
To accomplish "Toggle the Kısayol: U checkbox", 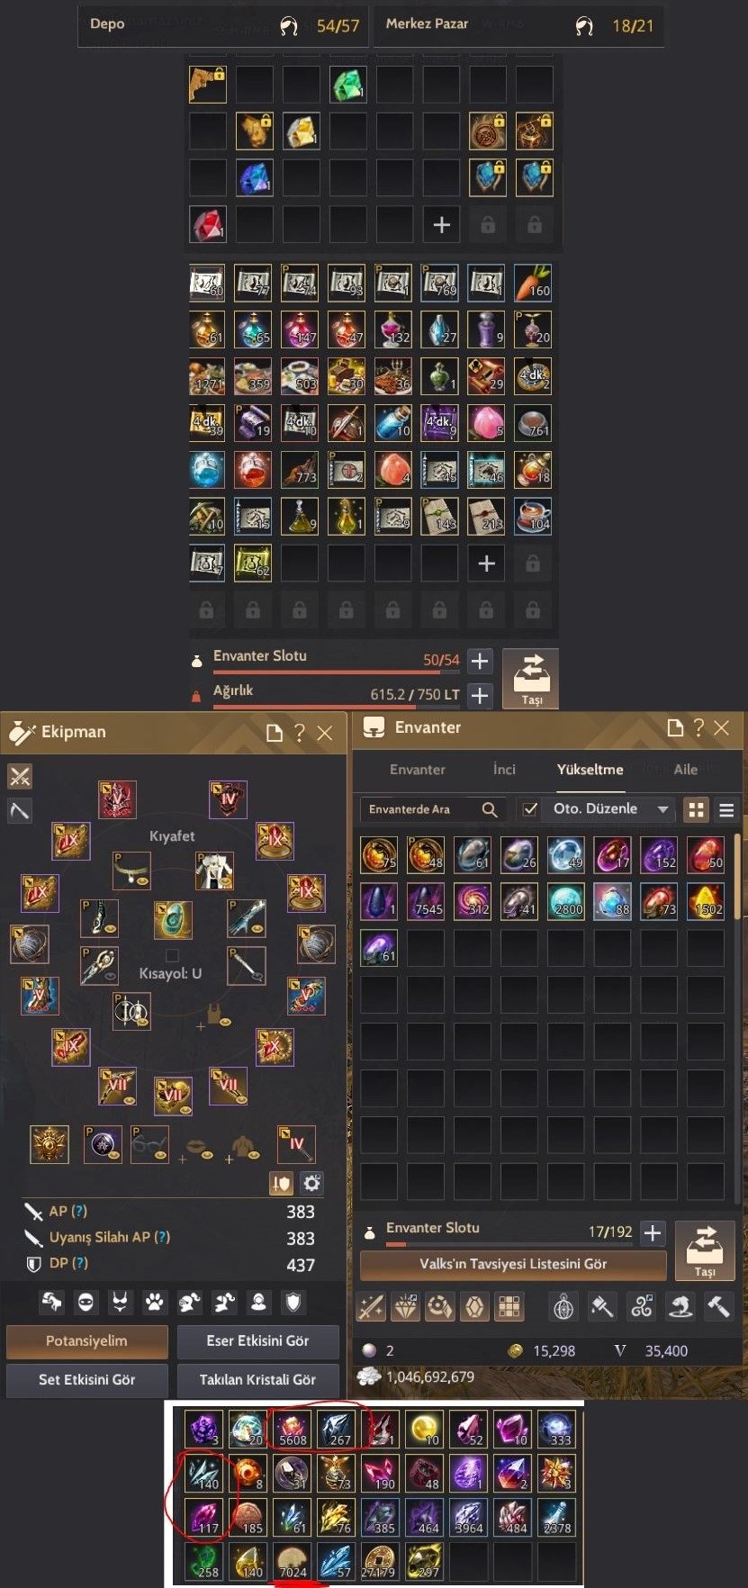I will (172, 955).
